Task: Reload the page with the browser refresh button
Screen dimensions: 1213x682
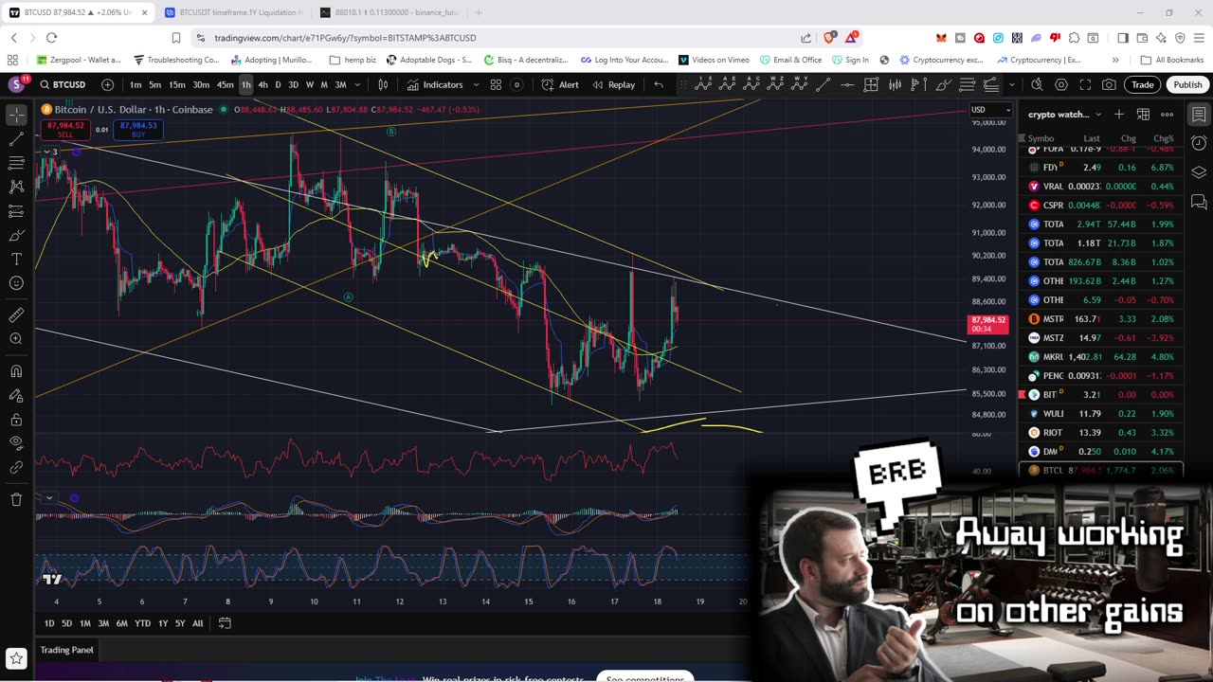Action: tap(51, 38)
